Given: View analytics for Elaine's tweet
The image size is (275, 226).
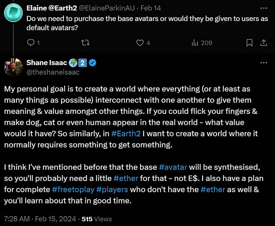Looking at the screenshot, I should (195, 43).
